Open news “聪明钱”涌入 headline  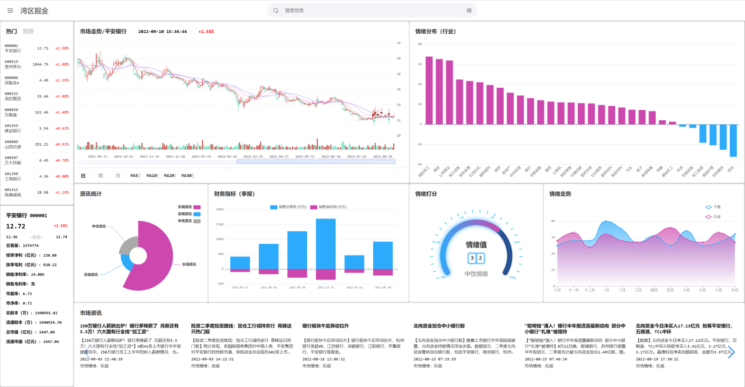(x=575, y=329)
